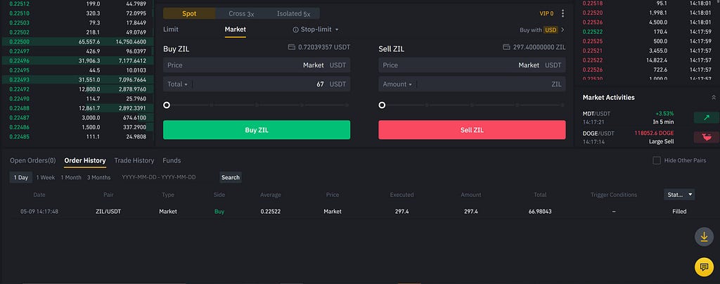The image size is (720, 284).
Task: Click the 66.98043 total value
Action: tap(540, 212)
